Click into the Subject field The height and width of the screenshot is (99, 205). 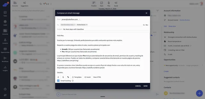pos(103,29)
